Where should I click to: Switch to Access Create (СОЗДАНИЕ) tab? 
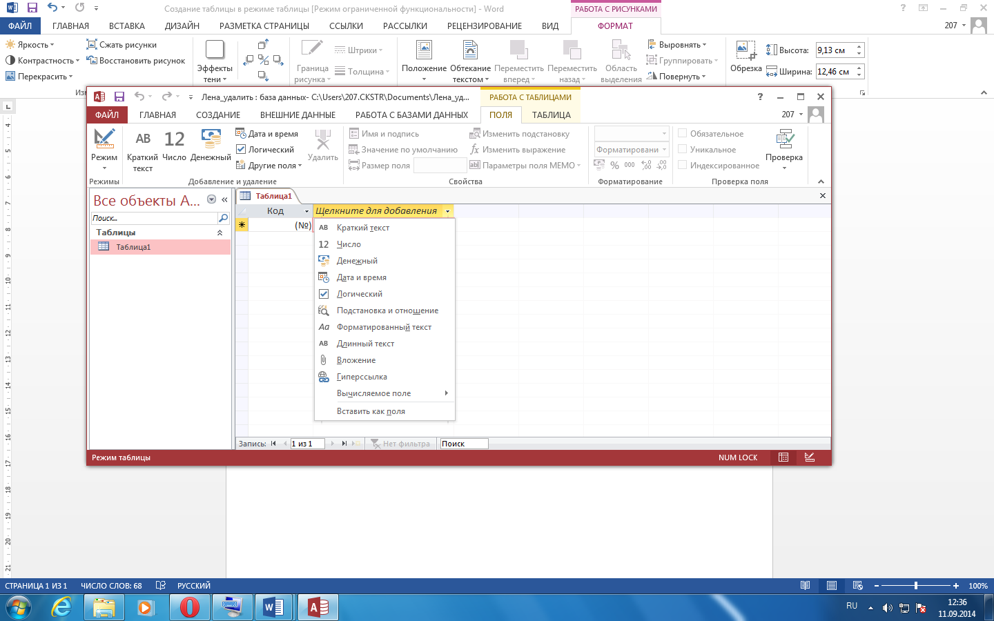[x=218, y=115]
